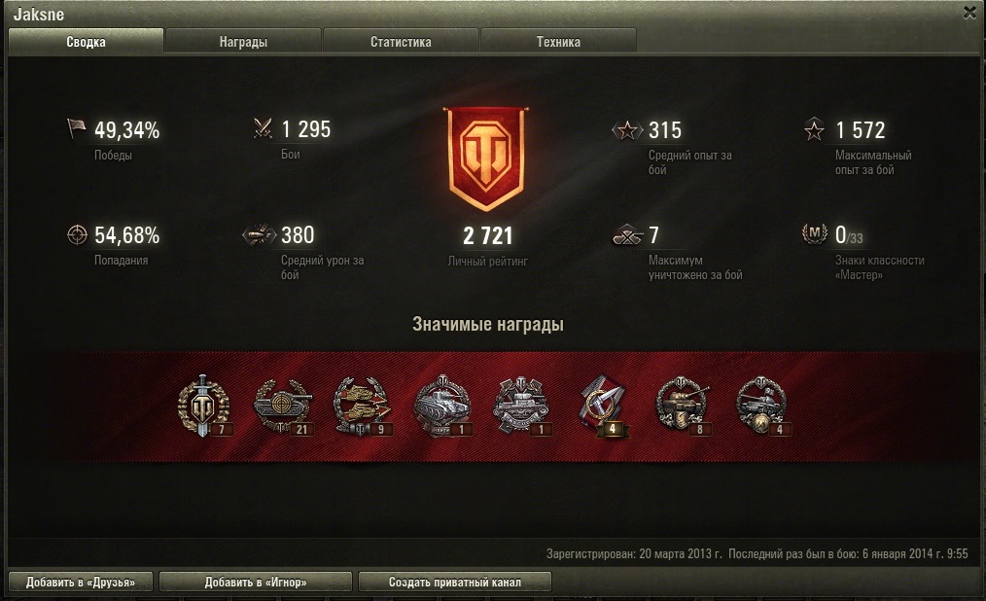Click the Добавить в «Друзья» button
Image resolution: width=986 pixels, height=601 pixels.
tap(81, 583)
